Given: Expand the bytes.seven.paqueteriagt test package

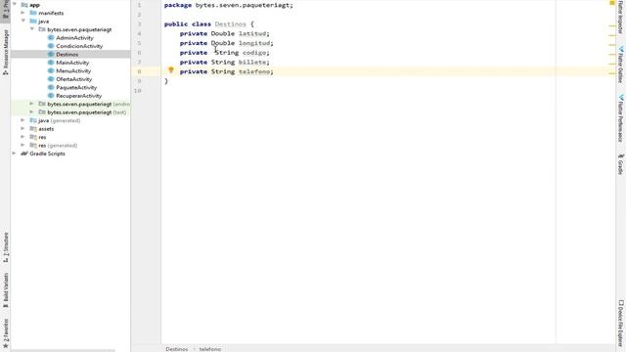Looking at the screenshot, I should (x=32, y=112).
